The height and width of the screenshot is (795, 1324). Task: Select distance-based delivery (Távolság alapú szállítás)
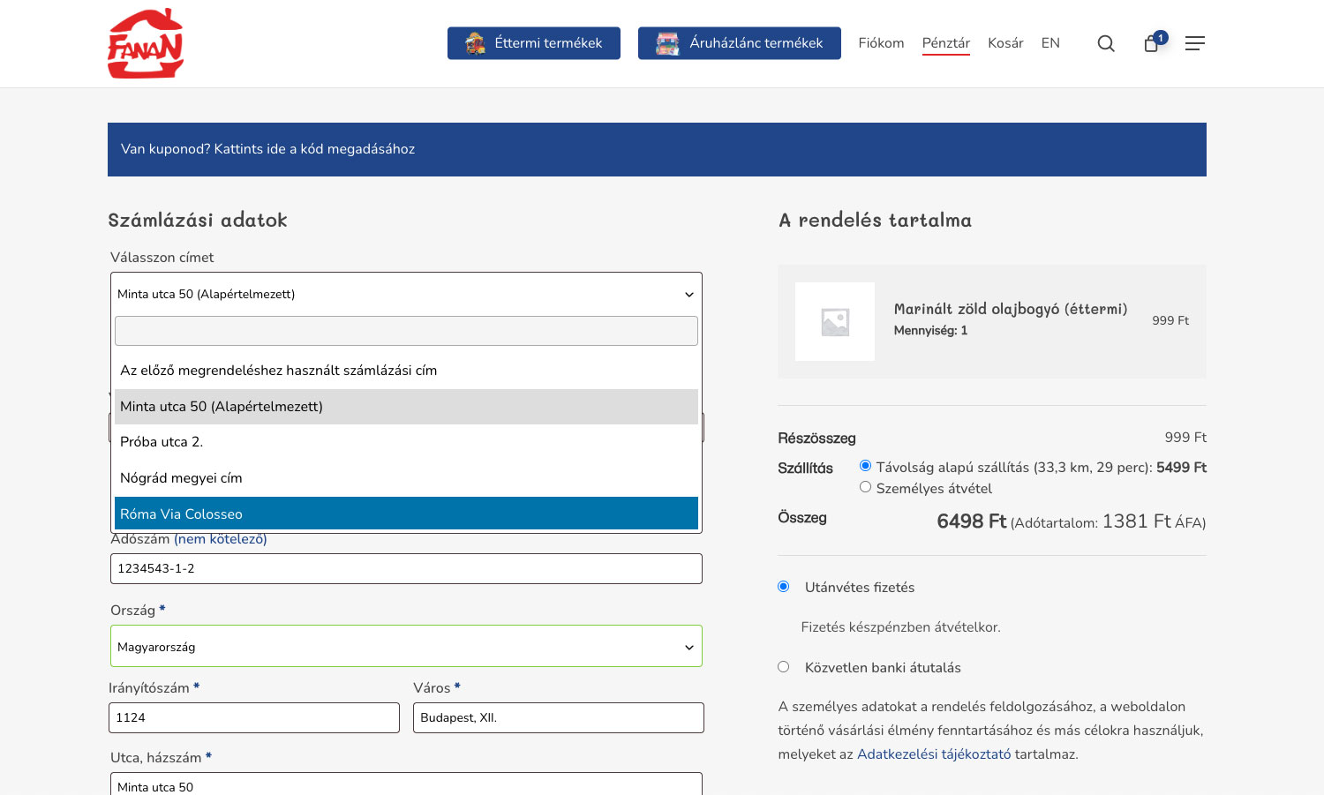point(865,466)
